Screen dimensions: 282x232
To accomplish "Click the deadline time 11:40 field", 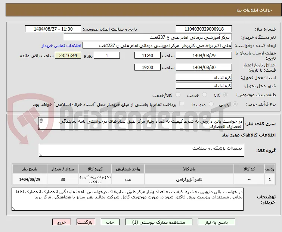I will (x=148, y=55).
